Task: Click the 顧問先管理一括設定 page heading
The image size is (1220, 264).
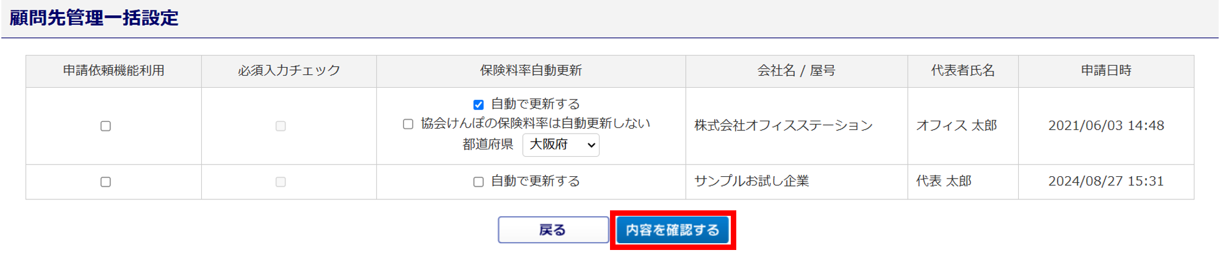Action: pos(94,18)
